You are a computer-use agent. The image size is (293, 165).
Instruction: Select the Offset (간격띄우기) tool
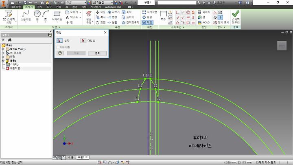click(x=131, y=22)
